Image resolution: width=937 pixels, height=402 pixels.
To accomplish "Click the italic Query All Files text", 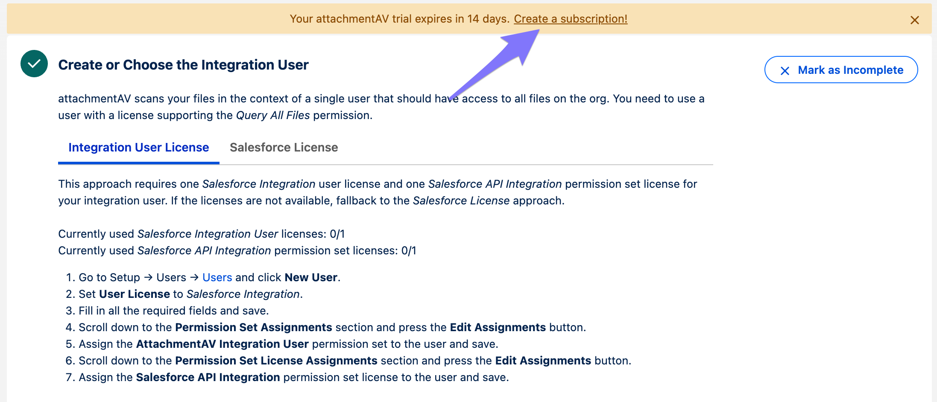I will 272,115.
